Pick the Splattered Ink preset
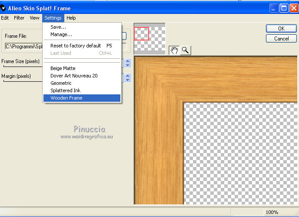This screenshot has height=217, width=299. [x=82, y=90]
